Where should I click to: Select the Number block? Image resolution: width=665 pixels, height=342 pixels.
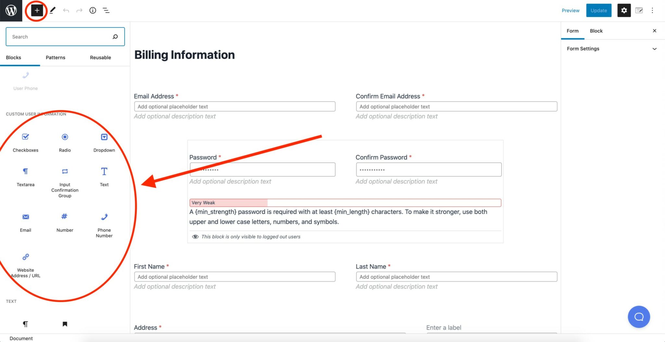(65, 221)
